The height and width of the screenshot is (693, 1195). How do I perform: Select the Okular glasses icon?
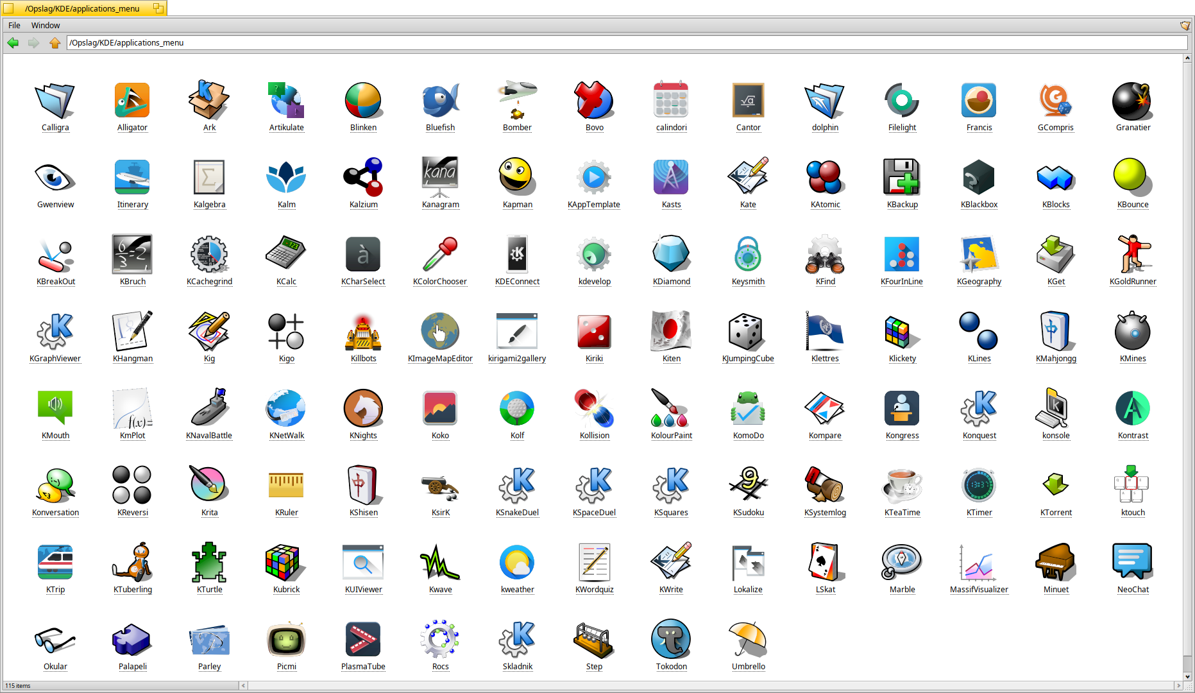click(x=55, y=639)
